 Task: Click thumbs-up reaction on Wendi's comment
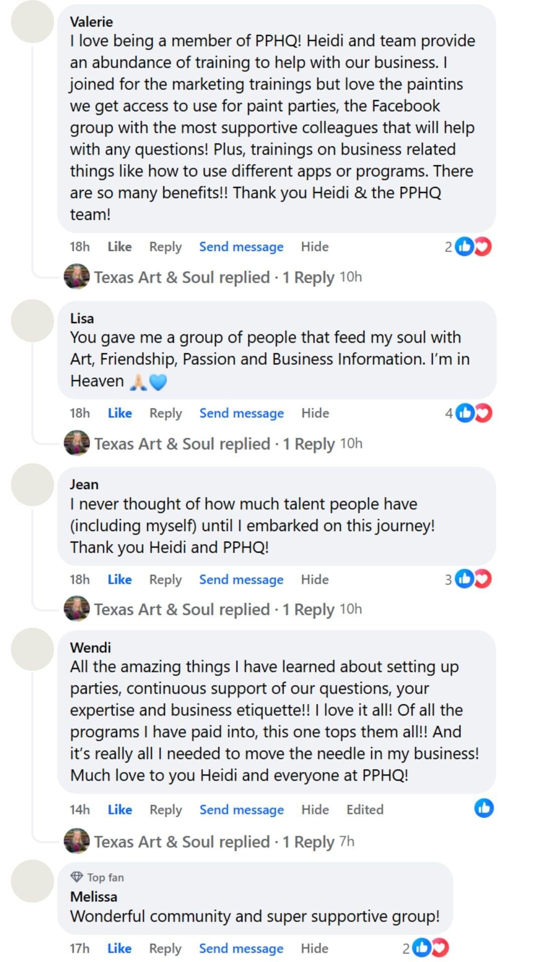pos(484,808)
